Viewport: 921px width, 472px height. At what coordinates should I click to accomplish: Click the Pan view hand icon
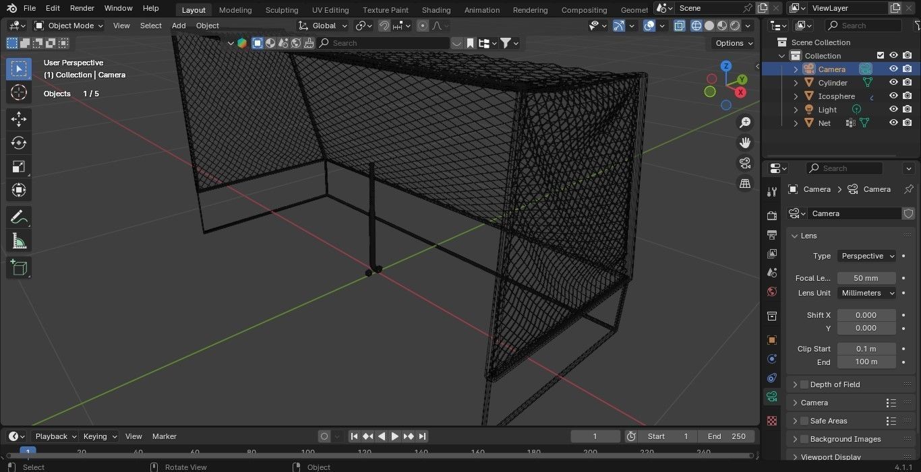745,143
